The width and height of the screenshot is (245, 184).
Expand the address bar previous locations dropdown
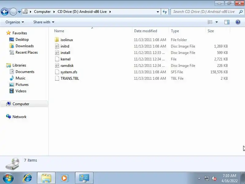(x=158, y=12)
